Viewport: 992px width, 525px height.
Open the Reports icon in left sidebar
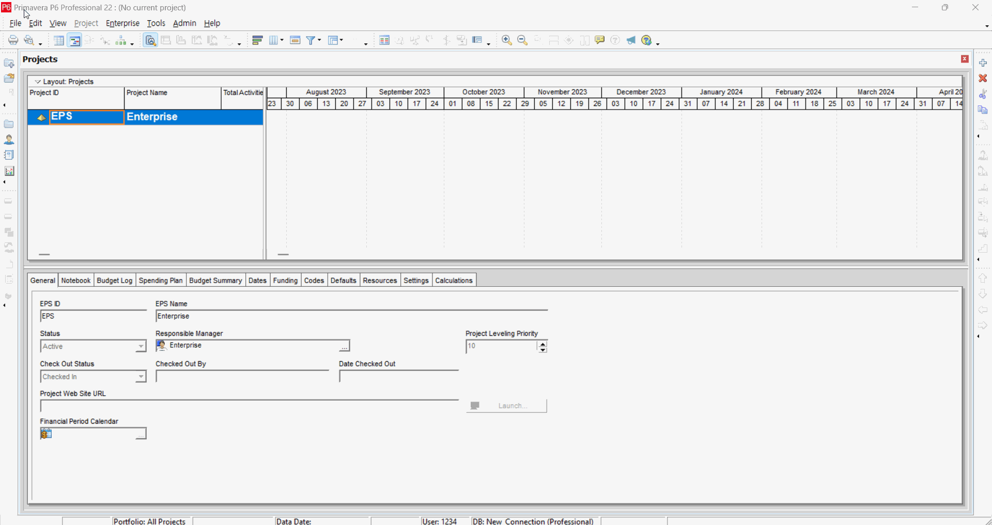click(x=9, y=155)
